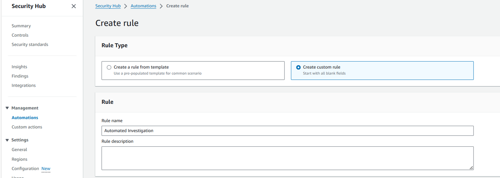Select Create a rule from template option
Image resolution: width=500 pixels, height=178 pixels.
(x=193, y=70)
